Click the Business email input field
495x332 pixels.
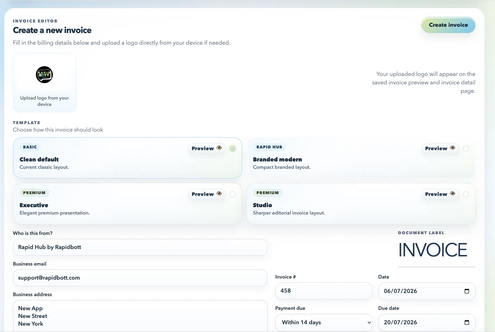point(140,278)
